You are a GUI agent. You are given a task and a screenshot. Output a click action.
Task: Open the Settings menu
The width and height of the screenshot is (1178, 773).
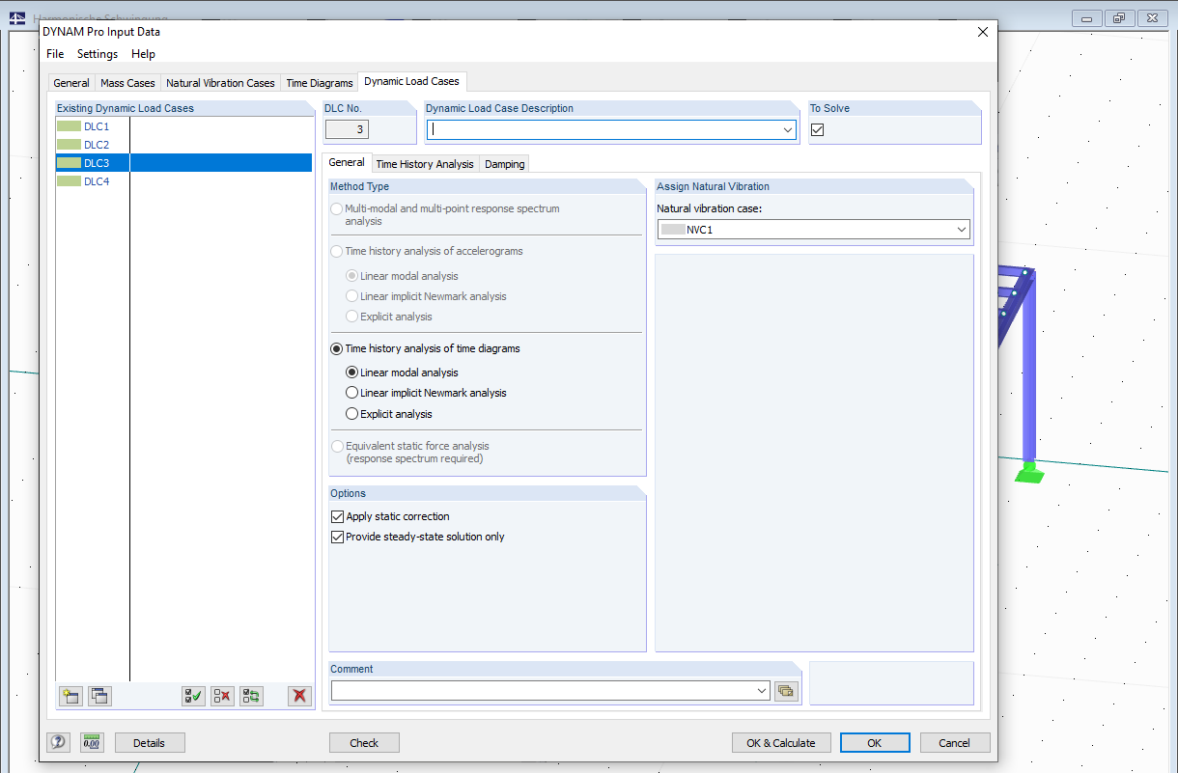[97, 54]
